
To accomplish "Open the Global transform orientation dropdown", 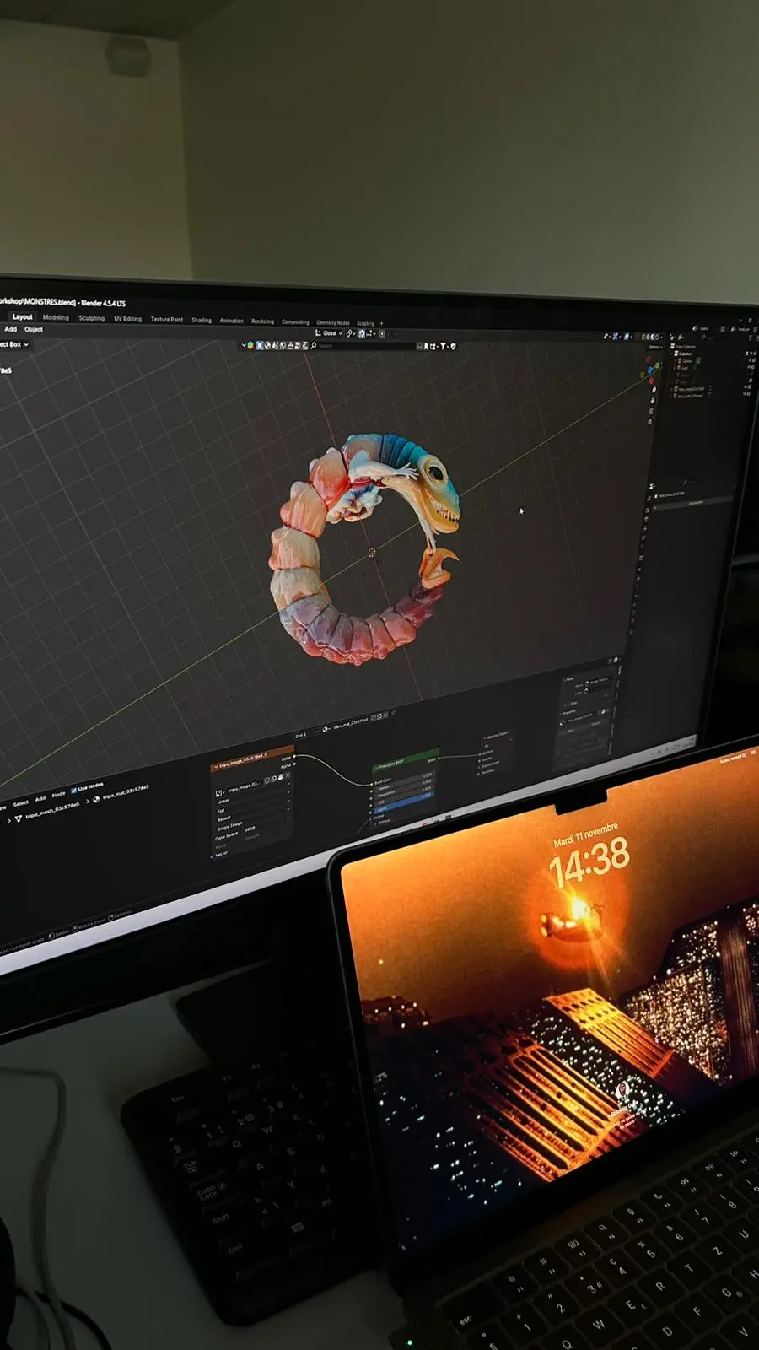I will click(x=329, y=333).
